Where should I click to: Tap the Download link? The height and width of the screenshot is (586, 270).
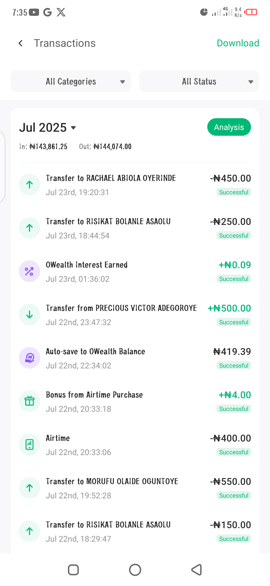coord(238,43)
